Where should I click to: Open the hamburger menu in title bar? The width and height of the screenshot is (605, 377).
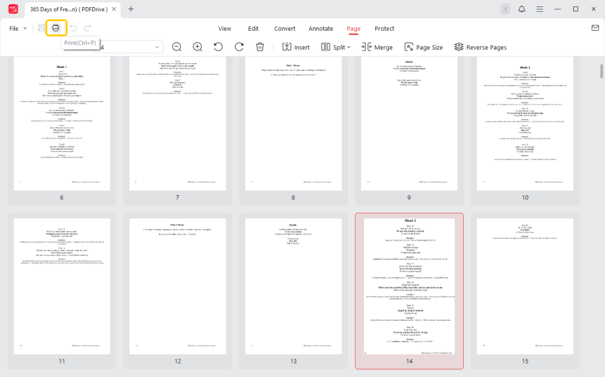[539, 9]
